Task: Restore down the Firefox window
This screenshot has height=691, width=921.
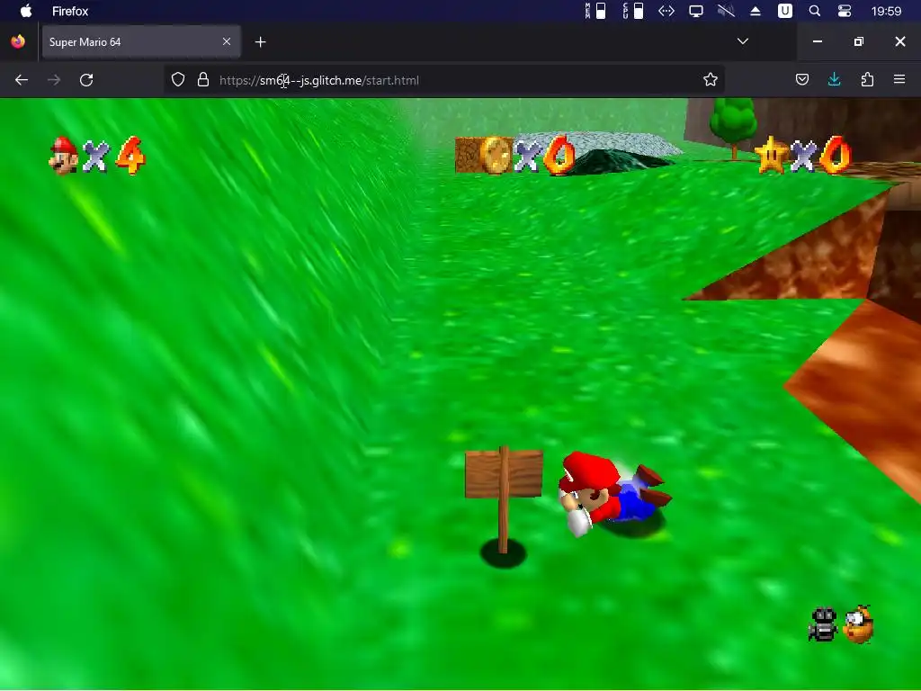Action: (859, 41)
